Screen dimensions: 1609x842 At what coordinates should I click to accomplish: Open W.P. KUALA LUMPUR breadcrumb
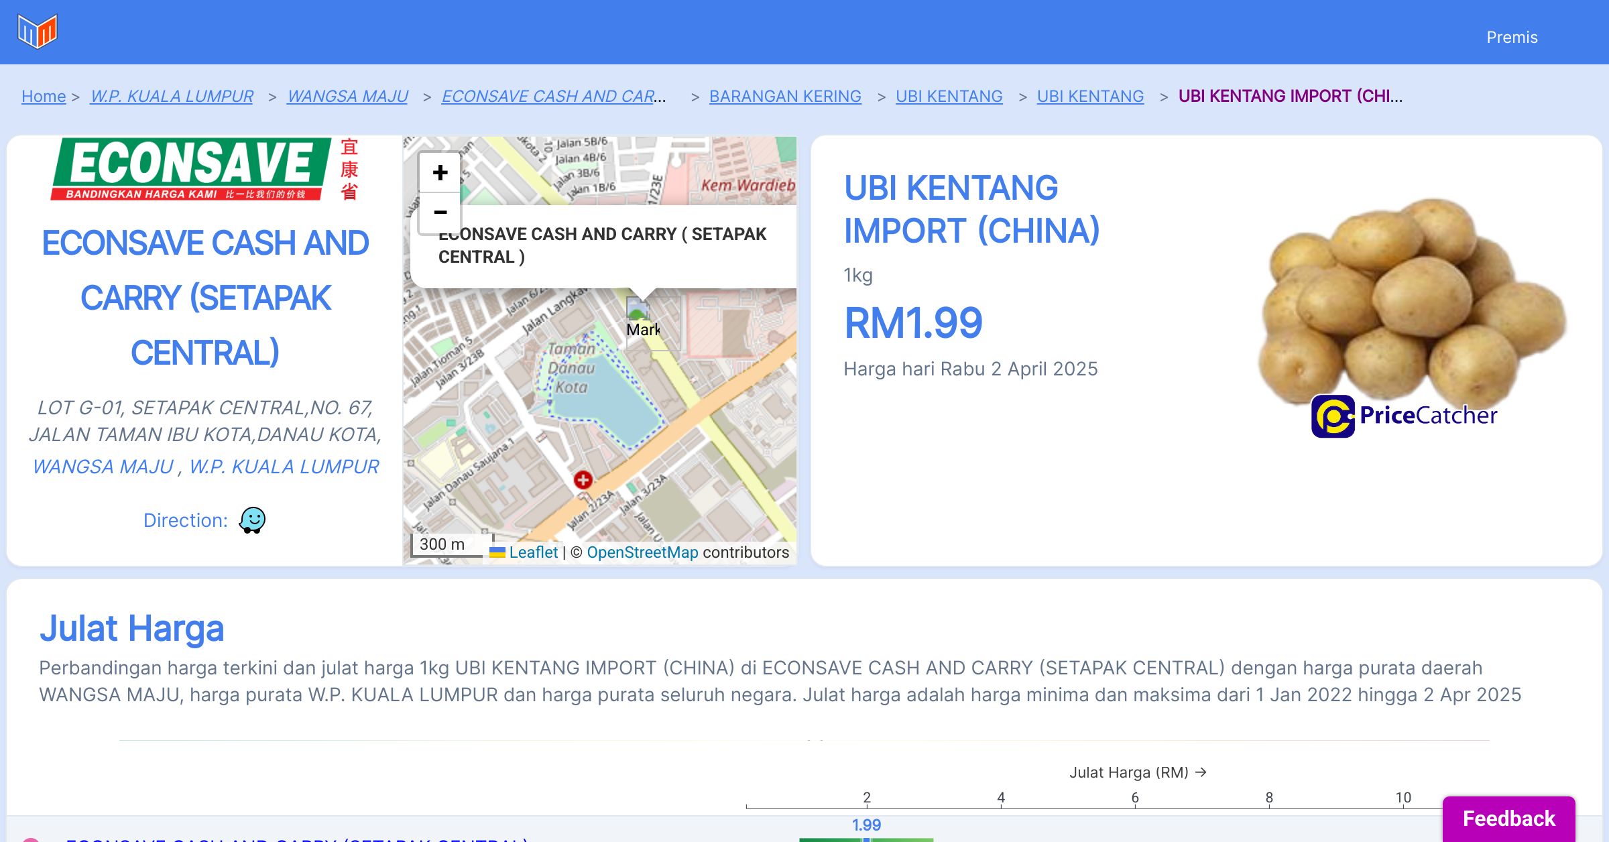pyautogui.click(x=172, y=96)
